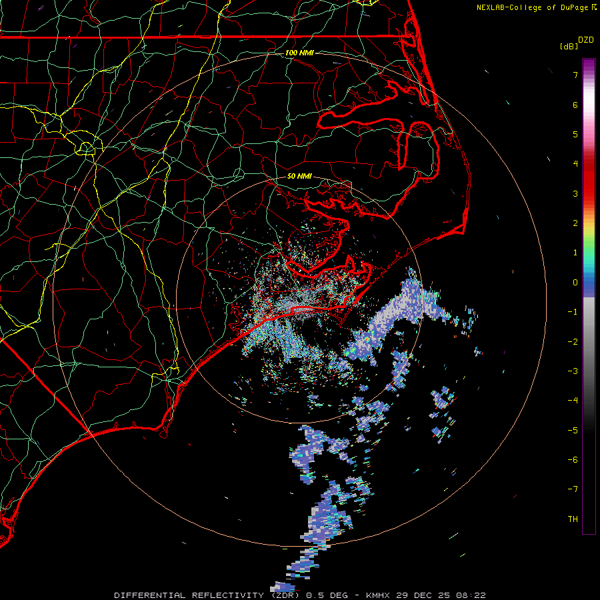Click the 100 NMI range ring label
The height and width of the screenshot is (600, 600).
299,53
